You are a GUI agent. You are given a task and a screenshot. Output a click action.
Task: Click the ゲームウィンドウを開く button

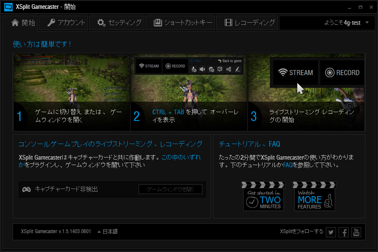pos(171,189)
